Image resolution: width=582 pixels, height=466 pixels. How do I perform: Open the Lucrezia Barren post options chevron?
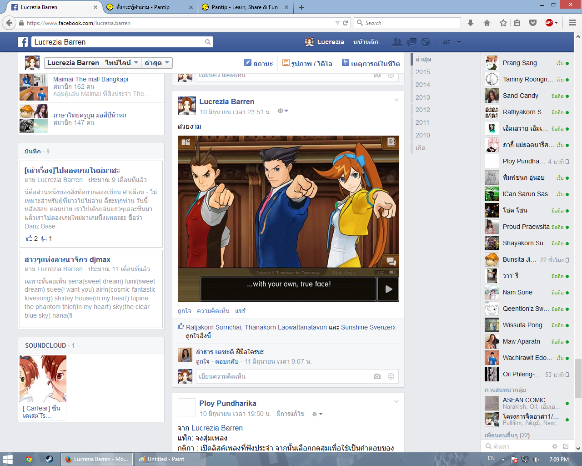click(x=396, y=100)
